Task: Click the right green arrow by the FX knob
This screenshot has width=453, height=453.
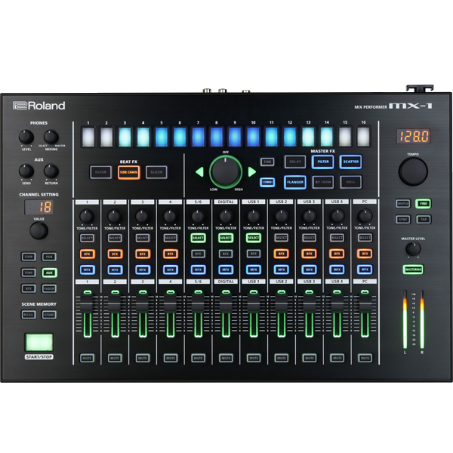Action: click(x=251, y=172)
